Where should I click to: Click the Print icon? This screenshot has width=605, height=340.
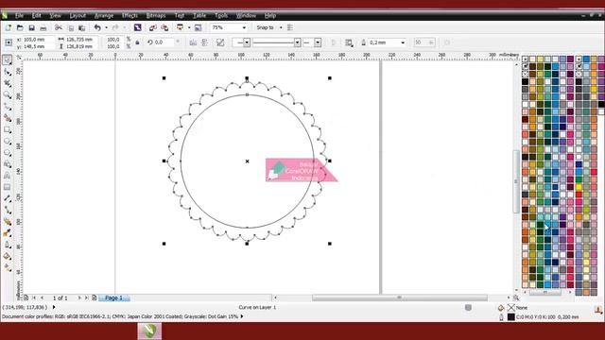[43, 27]
